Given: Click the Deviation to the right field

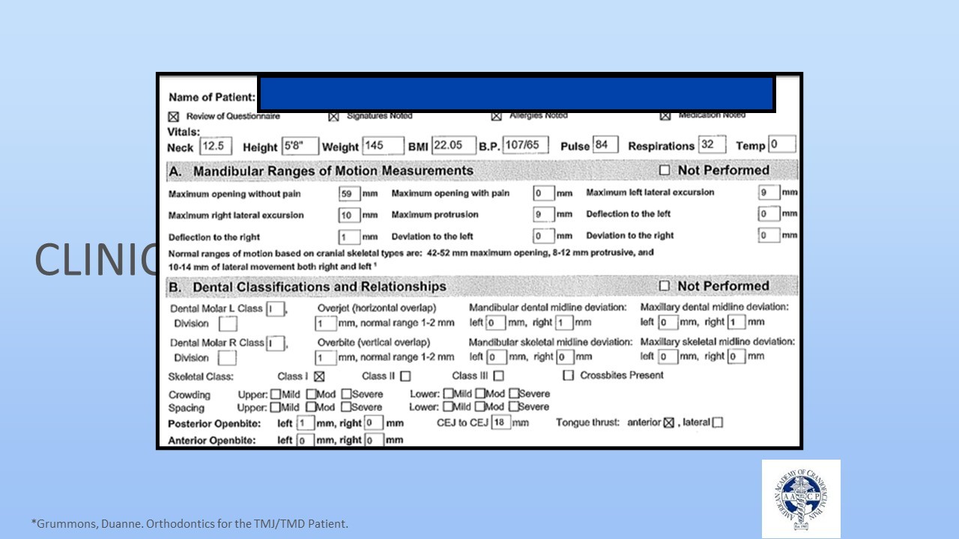Looking at the screenshot, I should [769, 235].
